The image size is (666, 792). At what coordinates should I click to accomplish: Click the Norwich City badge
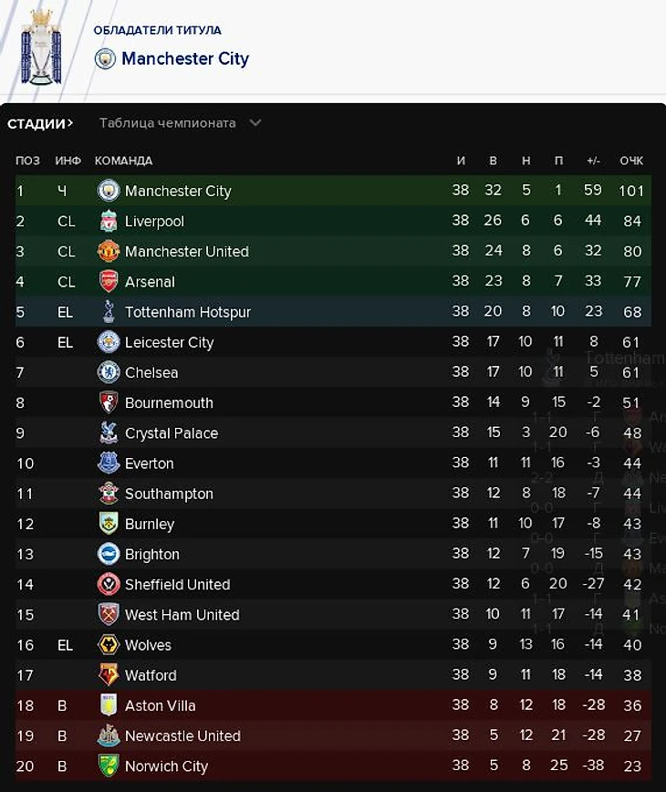(x=109, y=766)
